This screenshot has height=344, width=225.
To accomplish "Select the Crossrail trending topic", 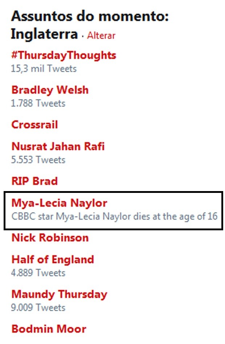I will coord(34,125).
